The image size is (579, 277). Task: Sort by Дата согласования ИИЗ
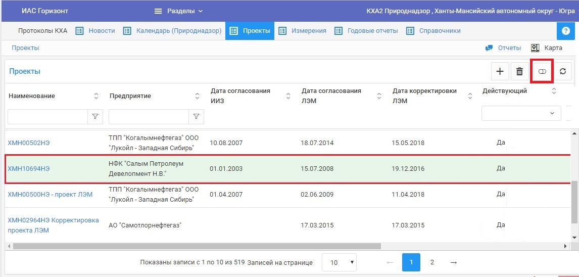288,96
